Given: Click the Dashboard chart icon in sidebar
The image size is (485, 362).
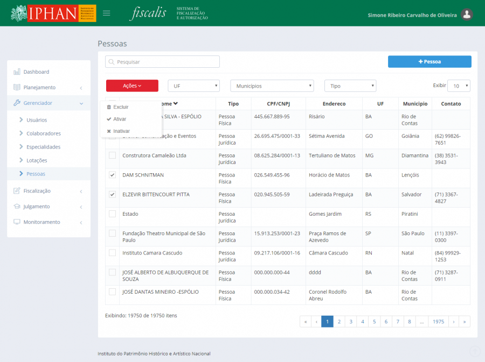Looking at the screenshot, I should click(17, 72).
